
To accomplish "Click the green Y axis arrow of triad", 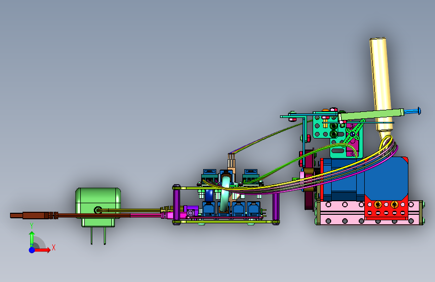I will [x=32, y=238].
